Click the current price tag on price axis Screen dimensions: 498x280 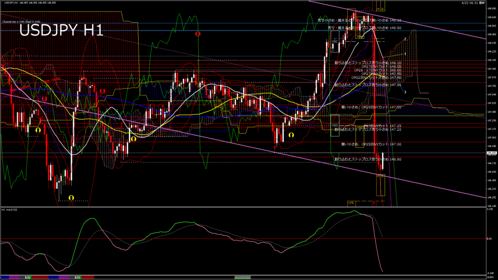tap(491, 153)
